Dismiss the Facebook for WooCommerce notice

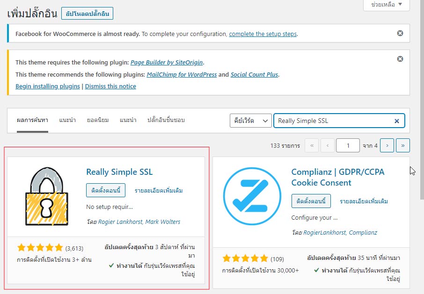pyautogui.click(x=400, y=33)
